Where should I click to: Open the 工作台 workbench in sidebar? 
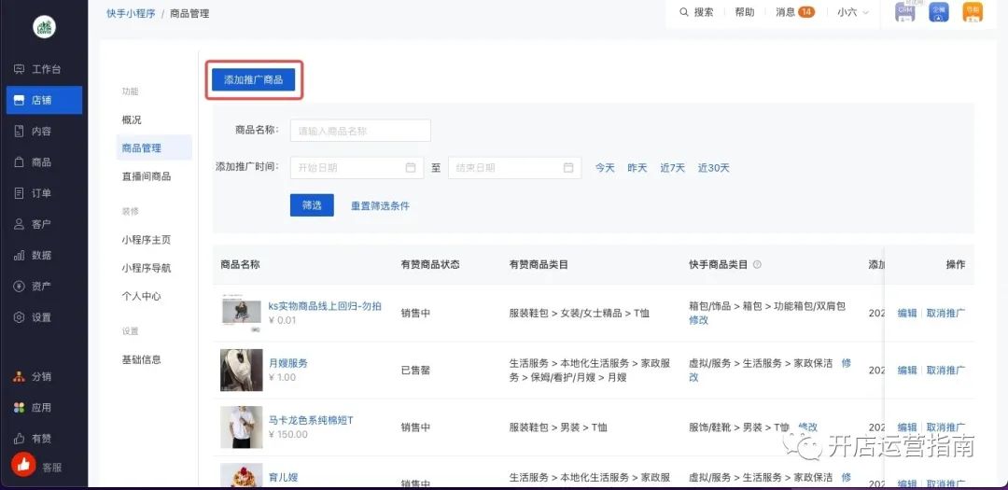pos(45,70)
